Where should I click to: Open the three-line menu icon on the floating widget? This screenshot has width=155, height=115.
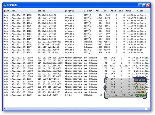[x=136, y=80]
